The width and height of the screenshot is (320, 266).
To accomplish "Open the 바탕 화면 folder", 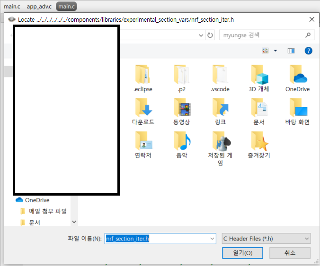I will (297, 112).
